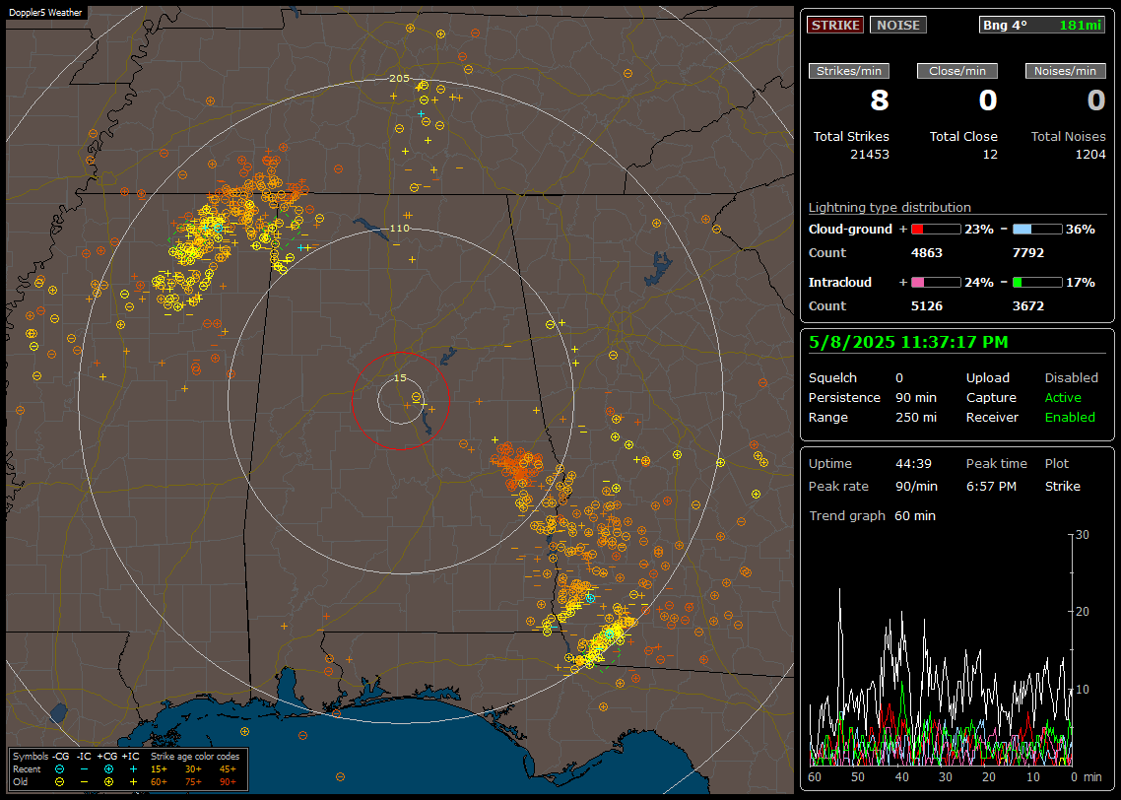Click the recent +CG cyan circled-plus legend symbol
Screen dimensions: 1121x800
pos(108,769)
